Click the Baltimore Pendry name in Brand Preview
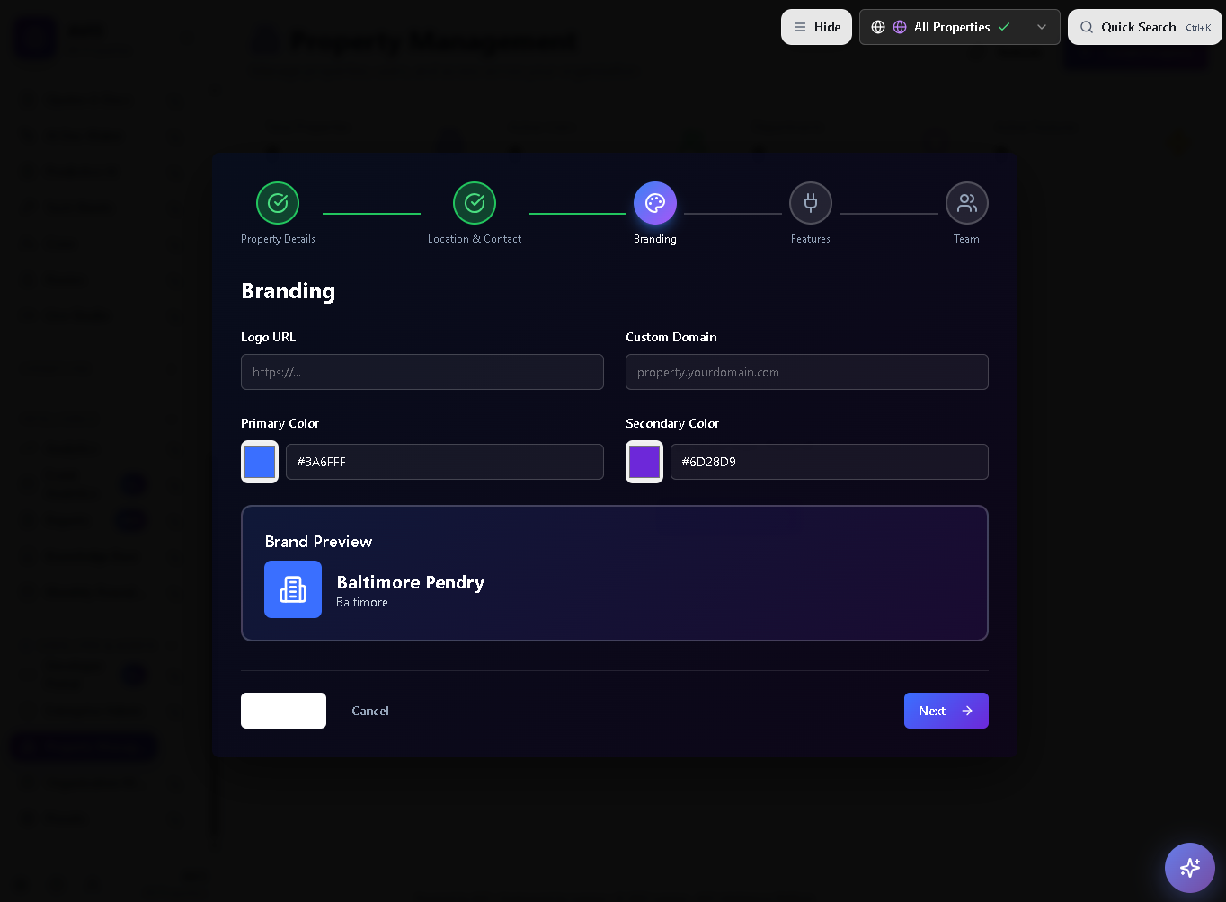Viewport: 1226px width, 902px height. coord(410,582)
